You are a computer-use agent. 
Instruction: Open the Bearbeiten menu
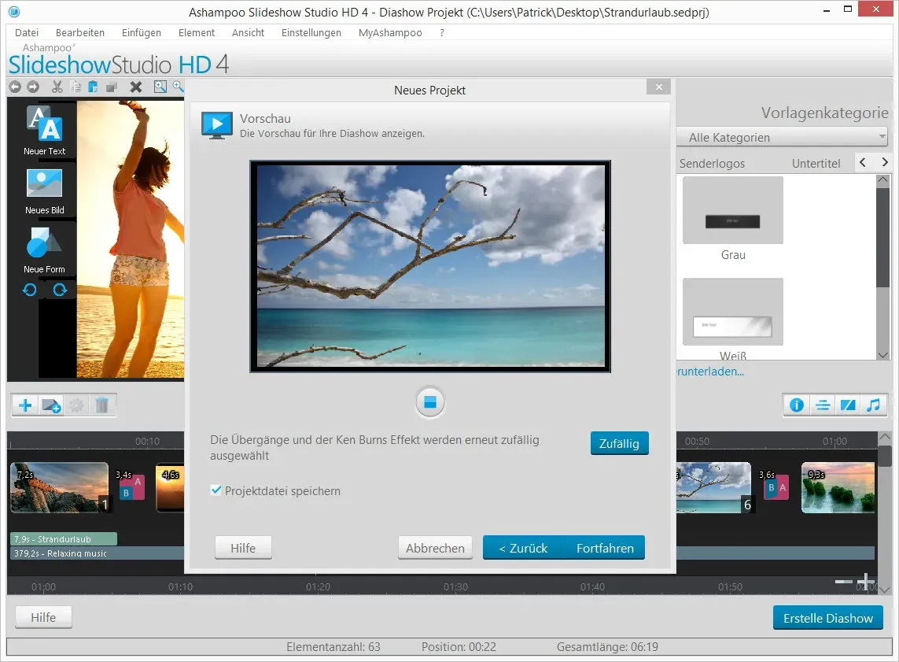[79, 33]
